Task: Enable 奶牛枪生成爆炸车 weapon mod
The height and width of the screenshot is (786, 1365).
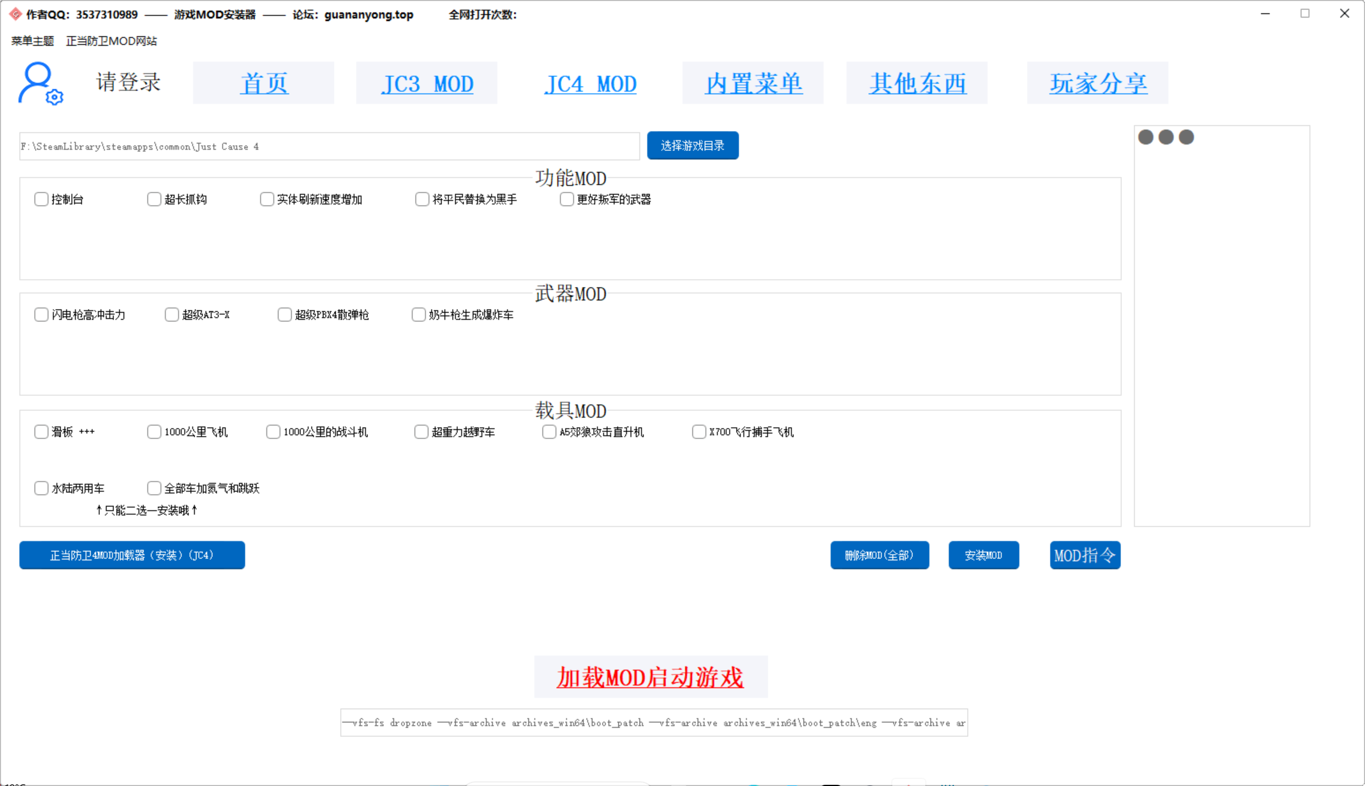Action: [419, 314]
